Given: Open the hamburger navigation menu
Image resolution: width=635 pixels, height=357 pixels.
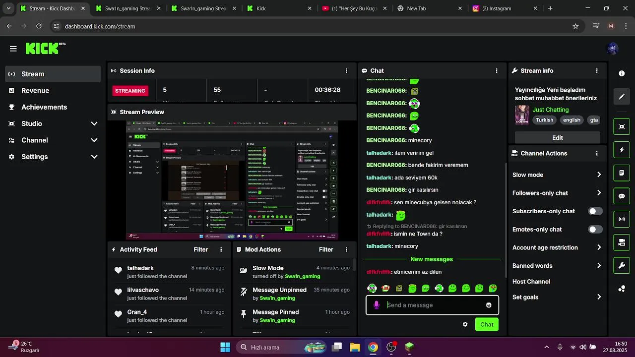Looking at the screenshot, I should coord(13,49).
